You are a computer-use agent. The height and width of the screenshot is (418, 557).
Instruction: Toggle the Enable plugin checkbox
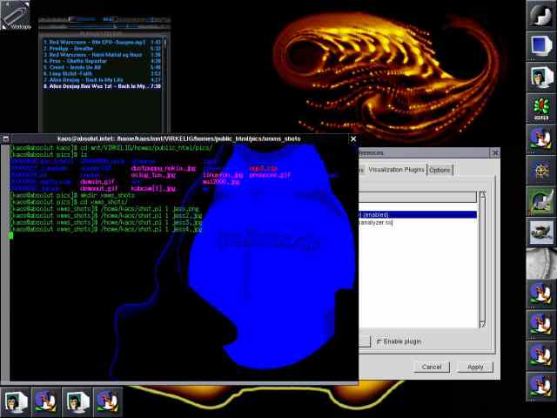point(379,341)
